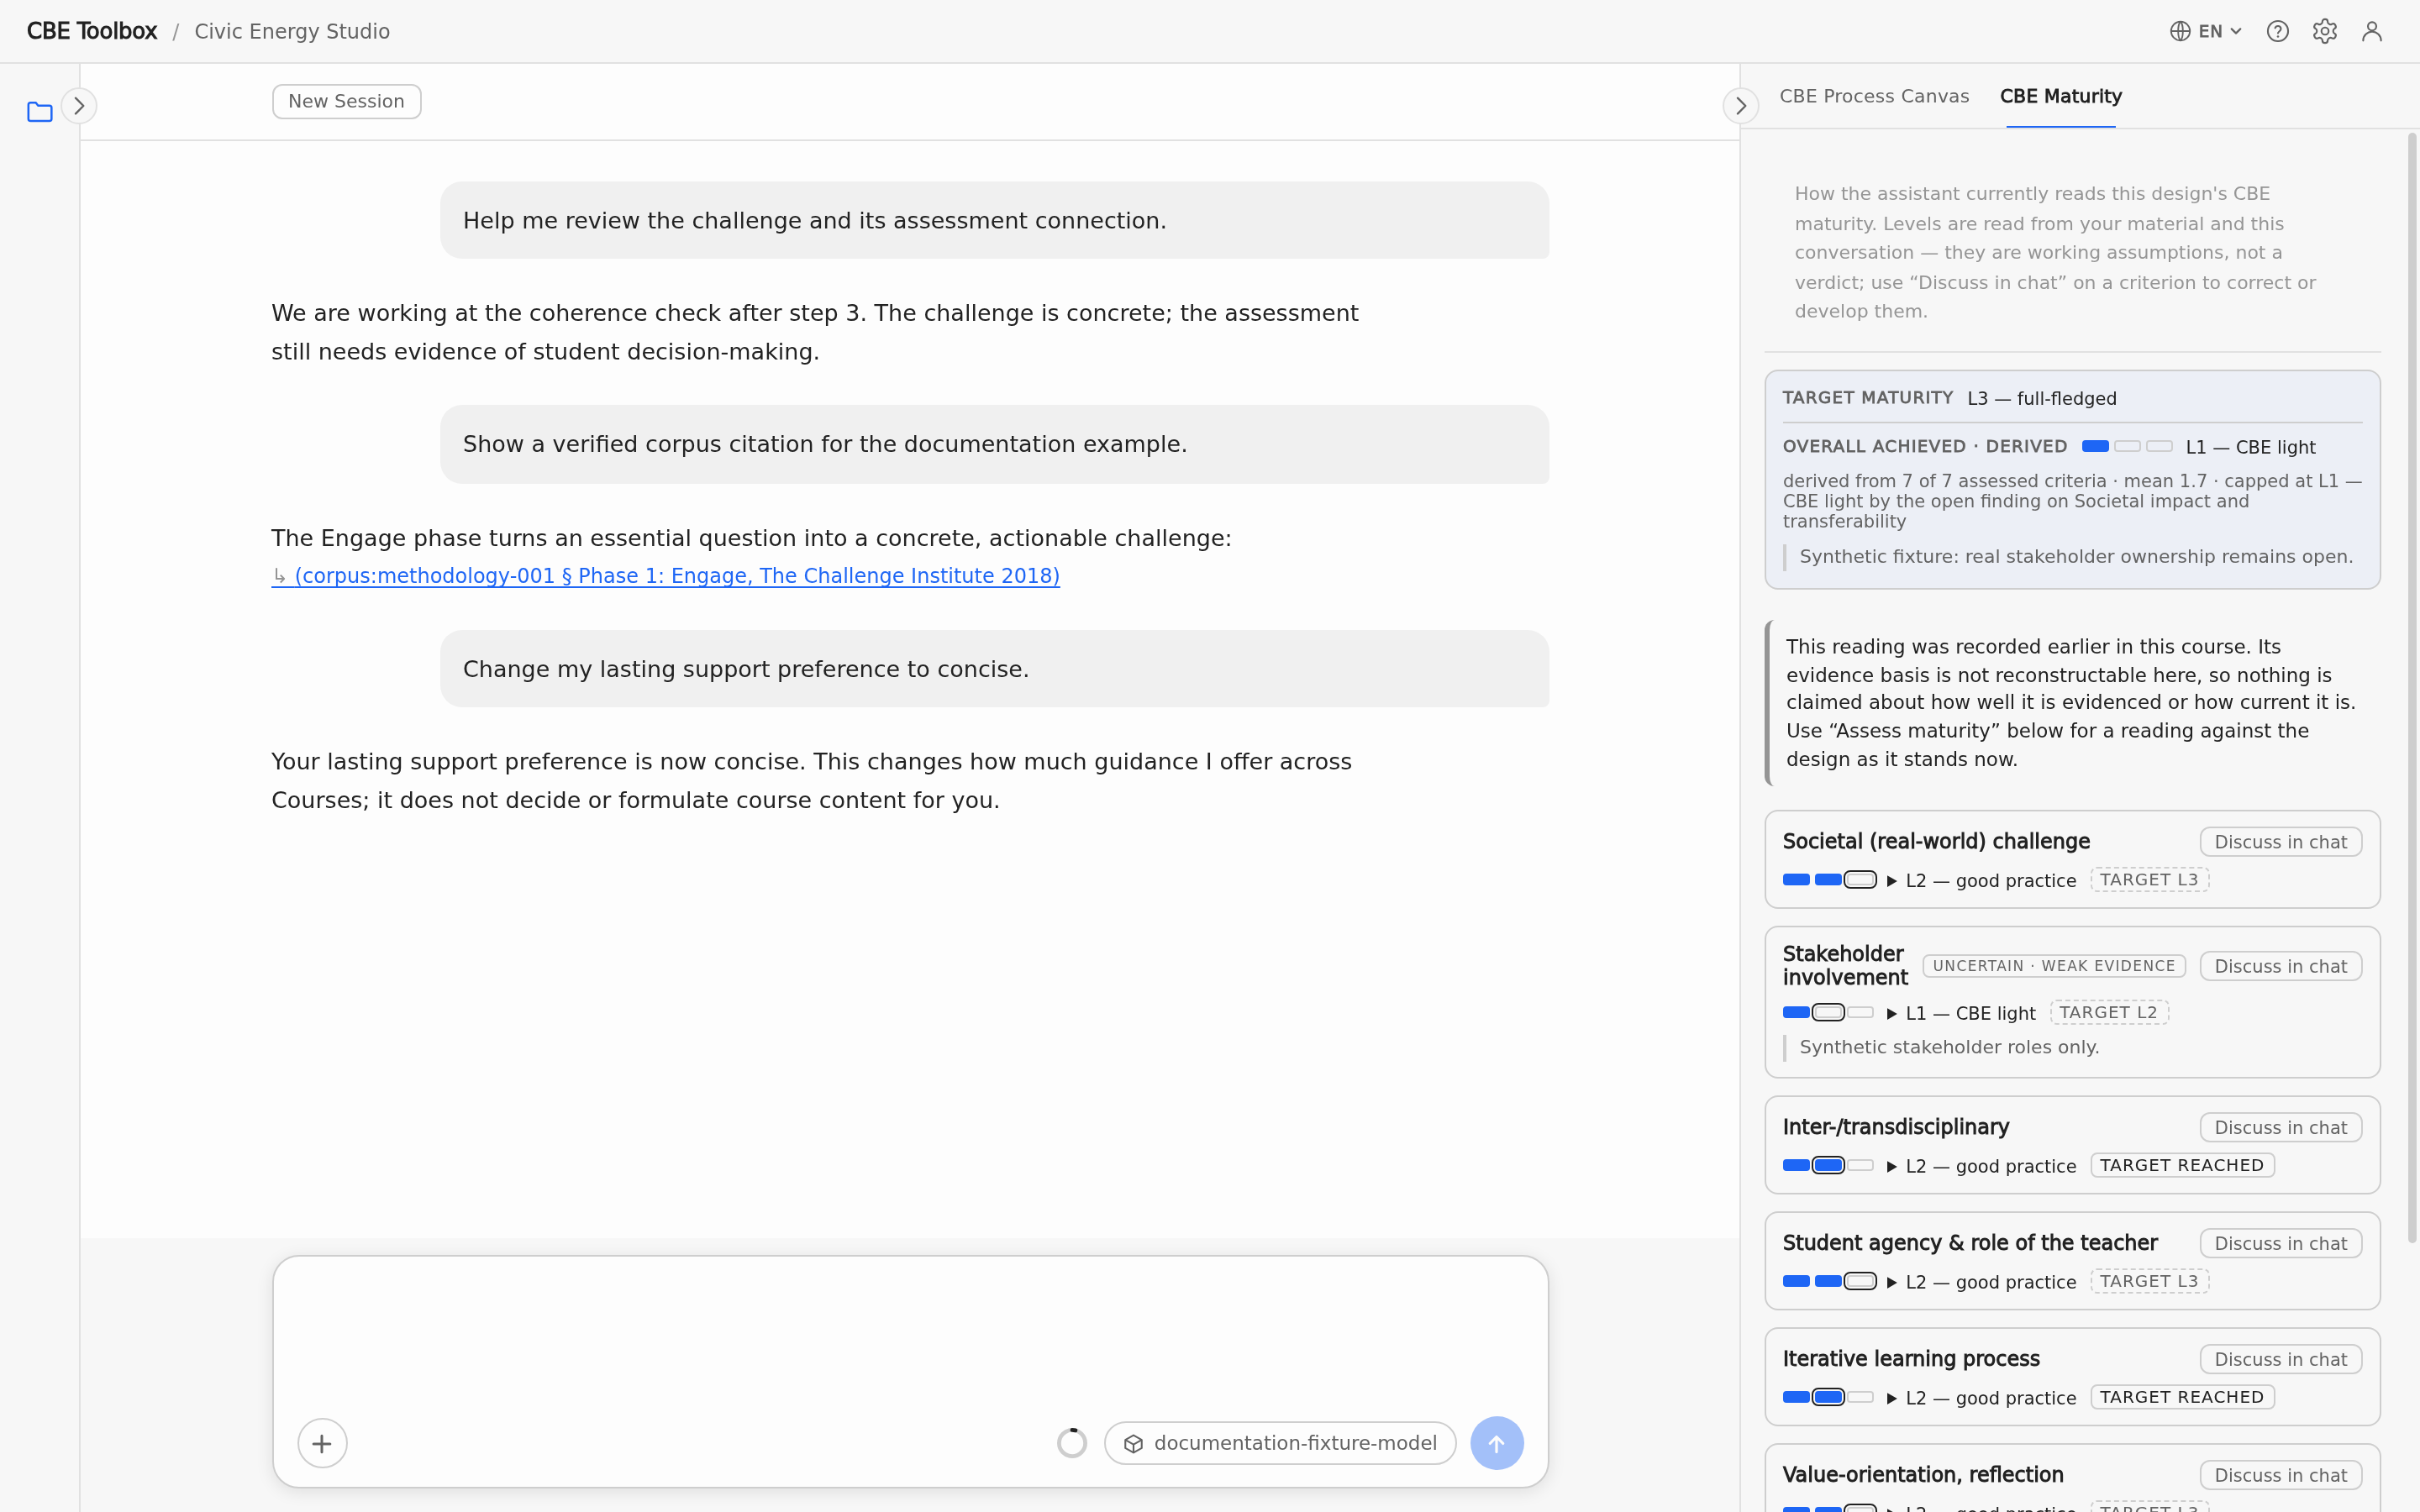Start a New Session

click(346, 101)
